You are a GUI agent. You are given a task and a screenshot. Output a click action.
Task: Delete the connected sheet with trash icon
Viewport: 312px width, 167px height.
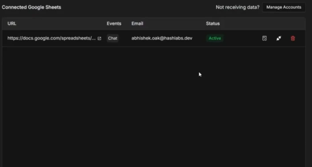(293, 38)
